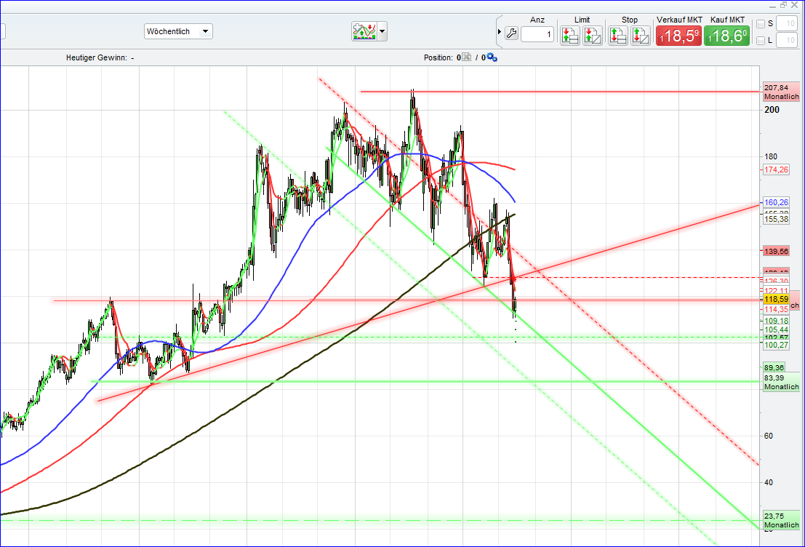This screenshot has width=805, height=547.
Task: Select the 89,36 green price label
Action: tap(774, 367)
